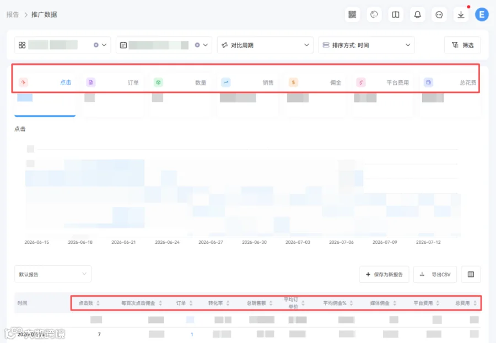The width and height of the screenshot is (496, 343).
Task: Click the 2026-07-12 axis label
Action: (x=428, y=242)
